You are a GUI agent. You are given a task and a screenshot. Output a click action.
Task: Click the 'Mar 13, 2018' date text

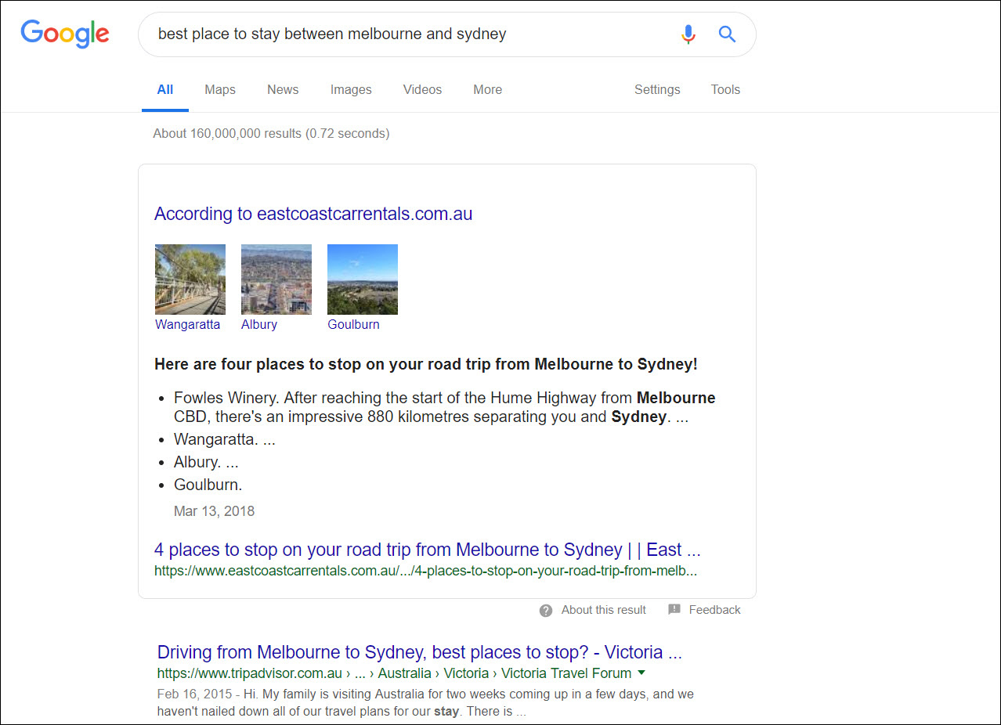(215, 511)
